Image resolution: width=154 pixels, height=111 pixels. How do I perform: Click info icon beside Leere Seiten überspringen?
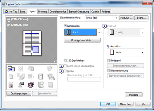(x=61, y=66)
